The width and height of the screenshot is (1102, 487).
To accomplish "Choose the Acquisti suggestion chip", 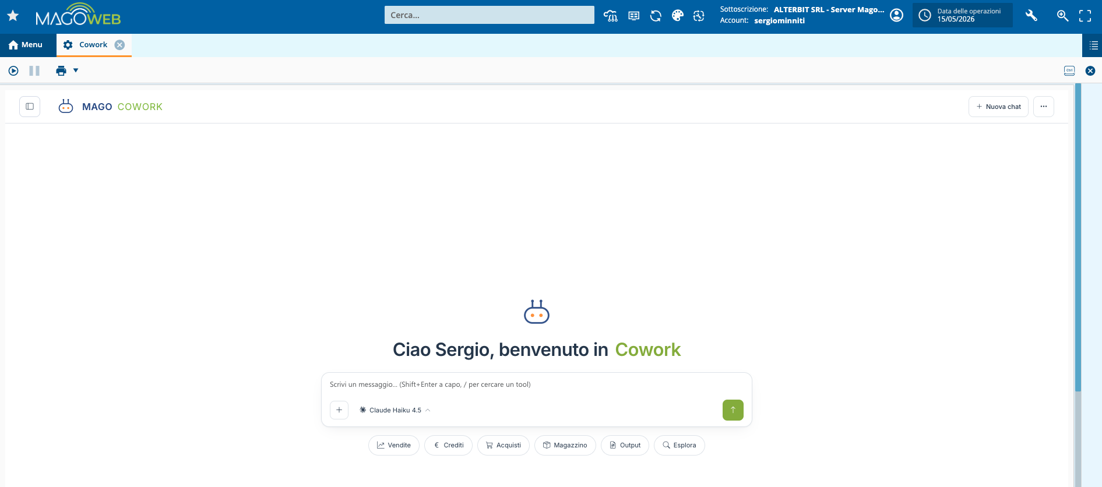I will [504, 445].
